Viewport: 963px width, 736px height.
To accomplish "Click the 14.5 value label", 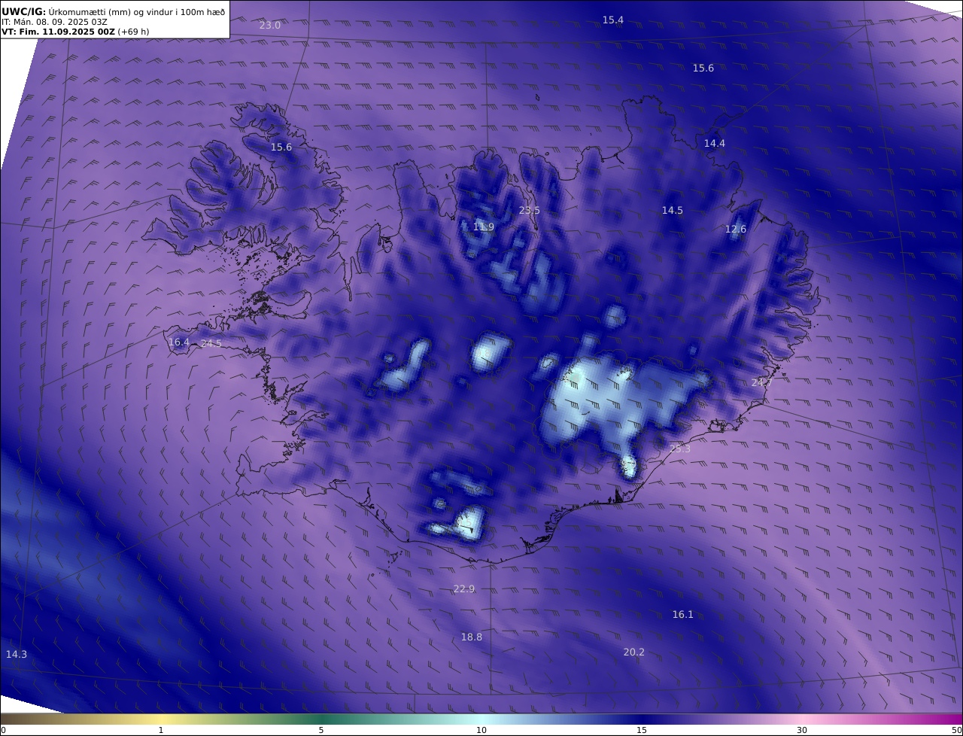I will coord(673,210).
